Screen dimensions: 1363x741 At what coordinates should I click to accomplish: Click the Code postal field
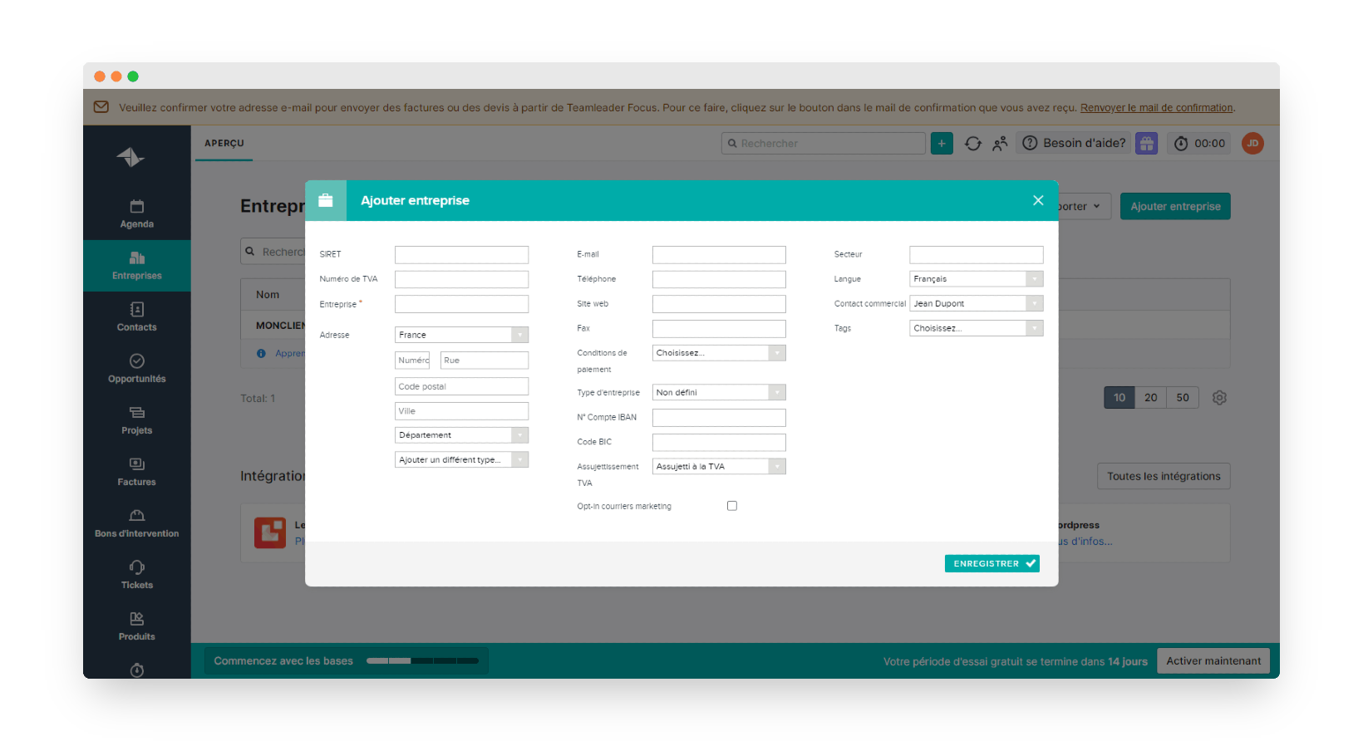461,386
